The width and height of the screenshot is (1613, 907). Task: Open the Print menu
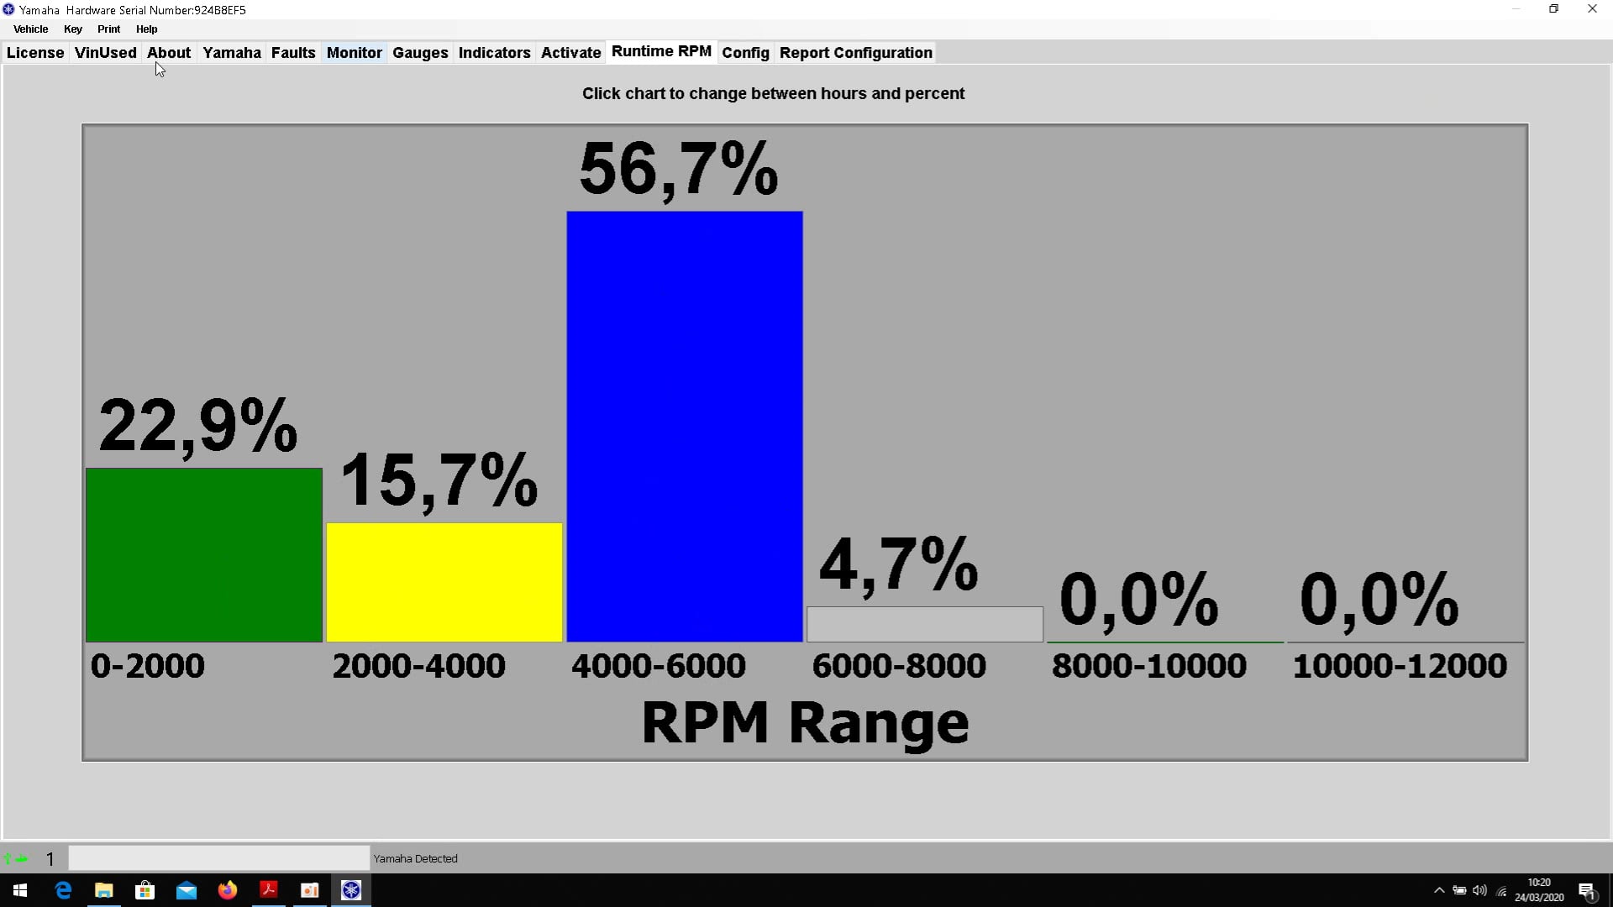[109, 29]
